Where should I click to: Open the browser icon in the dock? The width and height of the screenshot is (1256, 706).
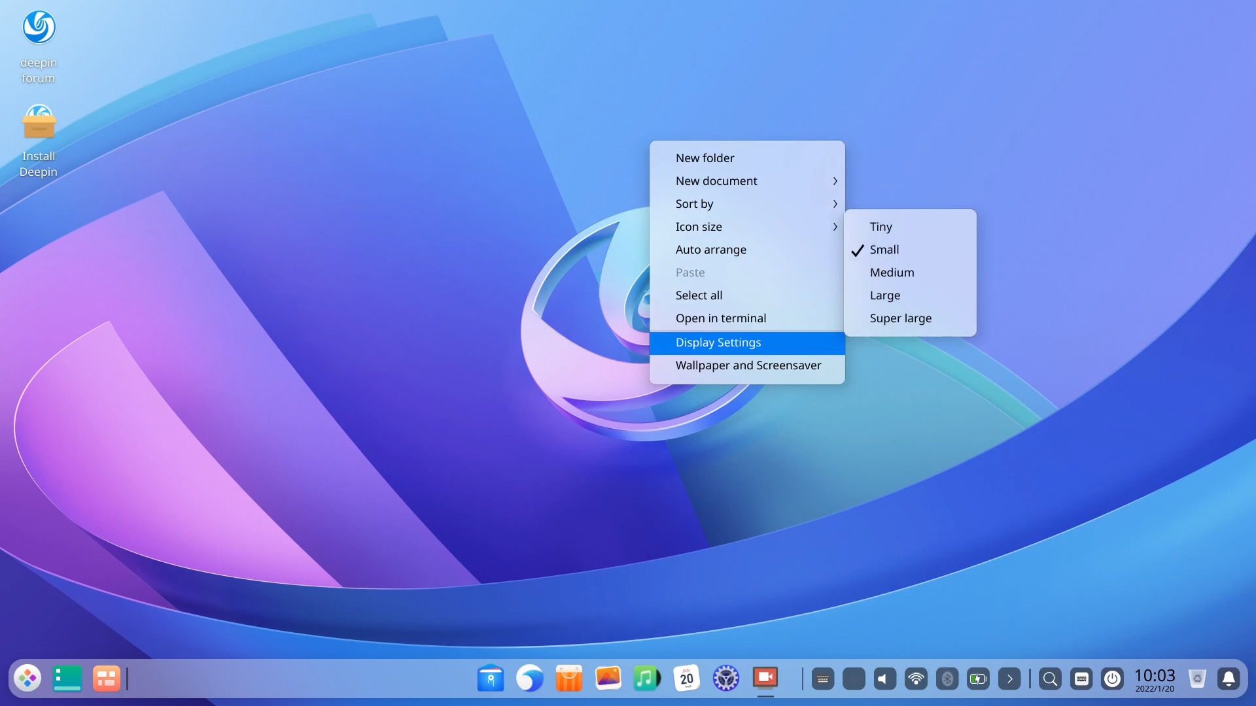530,679
